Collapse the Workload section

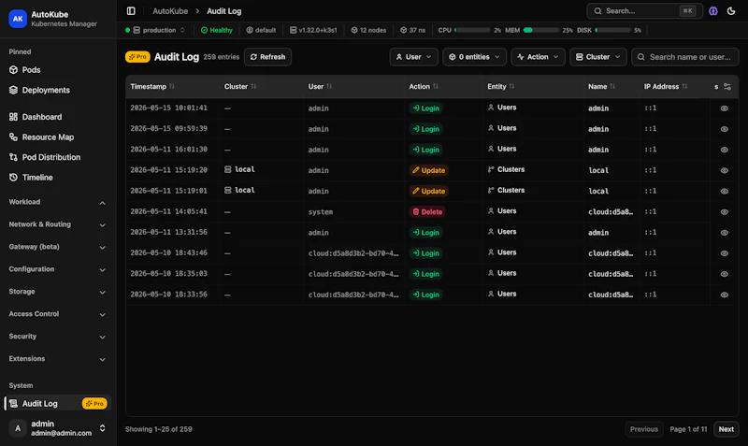[x=57, y=202]
